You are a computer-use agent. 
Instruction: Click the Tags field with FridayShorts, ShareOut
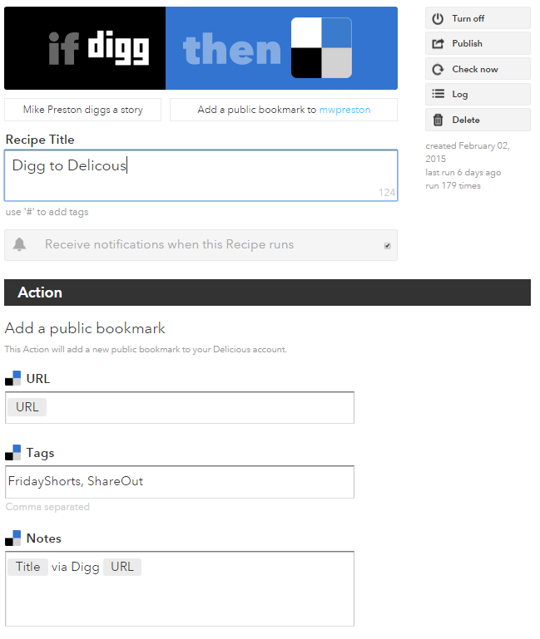pos(180,482)
